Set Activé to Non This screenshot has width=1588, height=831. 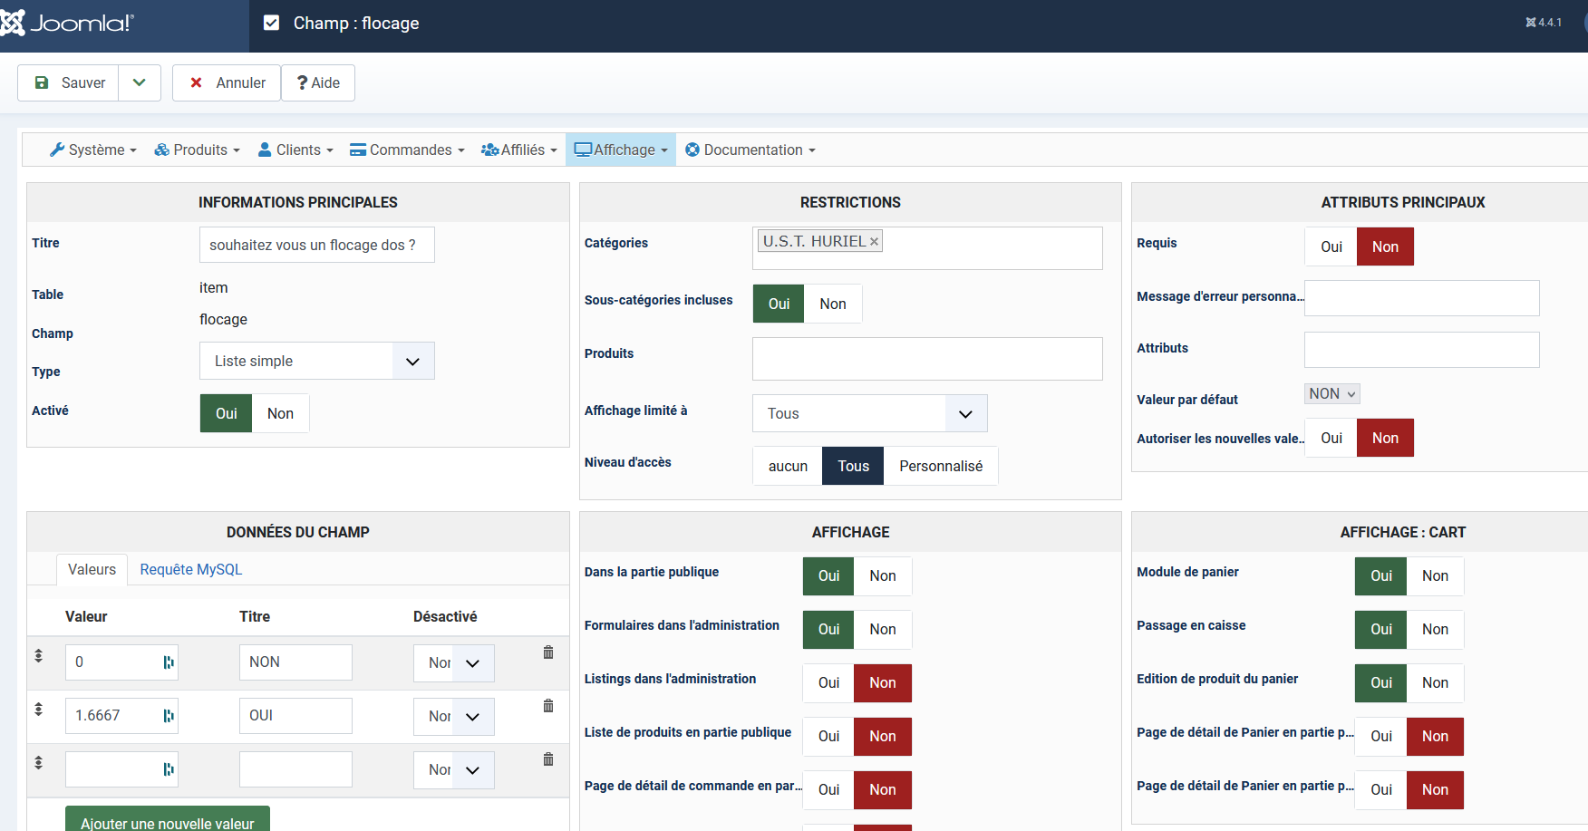point(280,413)
